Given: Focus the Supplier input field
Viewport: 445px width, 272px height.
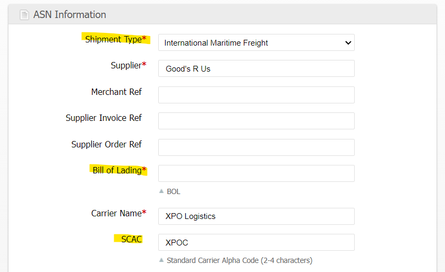Looking at the screenshot, I should 256,69.
